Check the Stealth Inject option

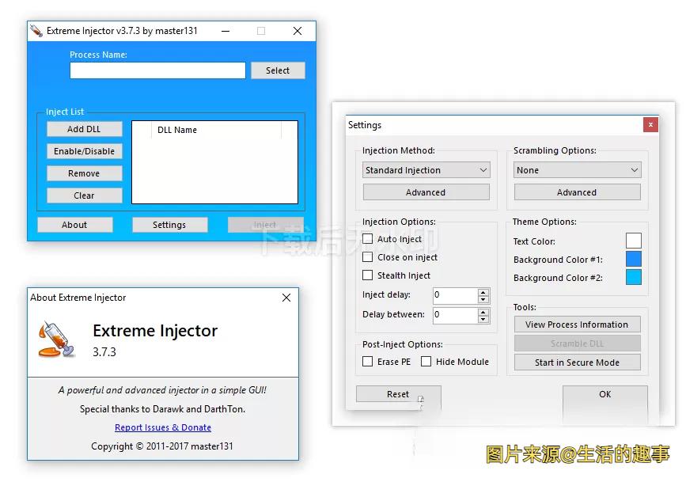coord(367,275)
